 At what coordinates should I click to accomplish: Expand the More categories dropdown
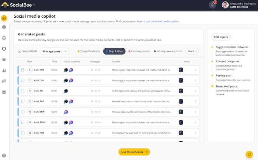(192, 51)
